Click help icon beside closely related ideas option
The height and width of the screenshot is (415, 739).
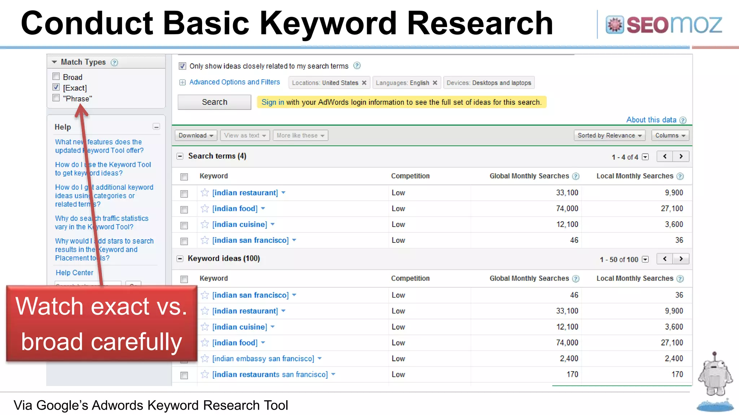point(357,66)
